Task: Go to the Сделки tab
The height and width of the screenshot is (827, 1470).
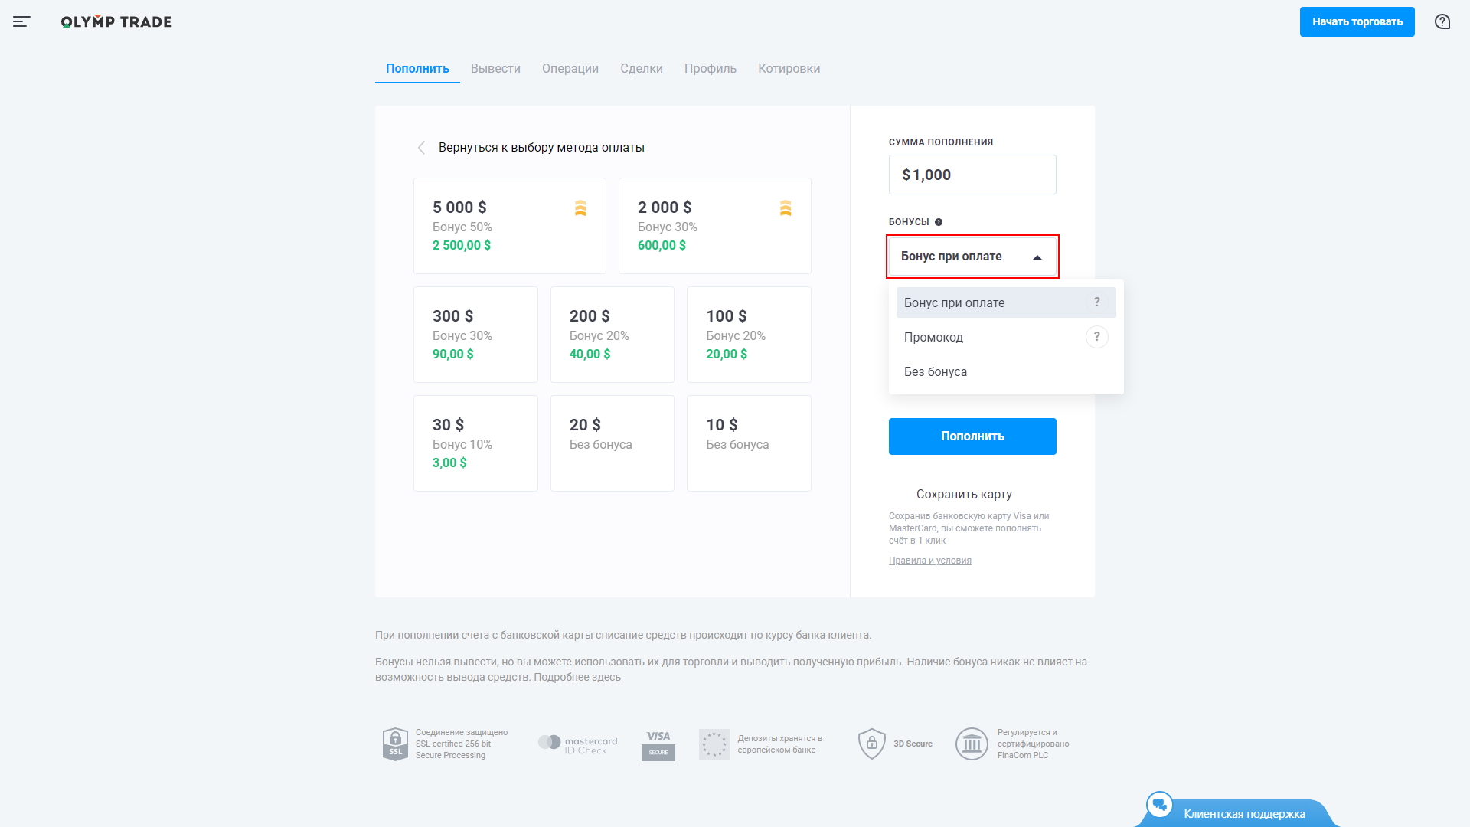Action: tap(641, 69)
